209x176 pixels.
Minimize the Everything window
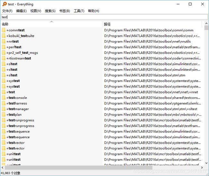[x=178, y=4]
